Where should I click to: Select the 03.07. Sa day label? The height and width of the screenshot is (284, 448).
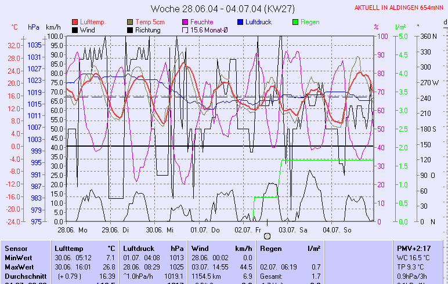[x=294, y=230]
